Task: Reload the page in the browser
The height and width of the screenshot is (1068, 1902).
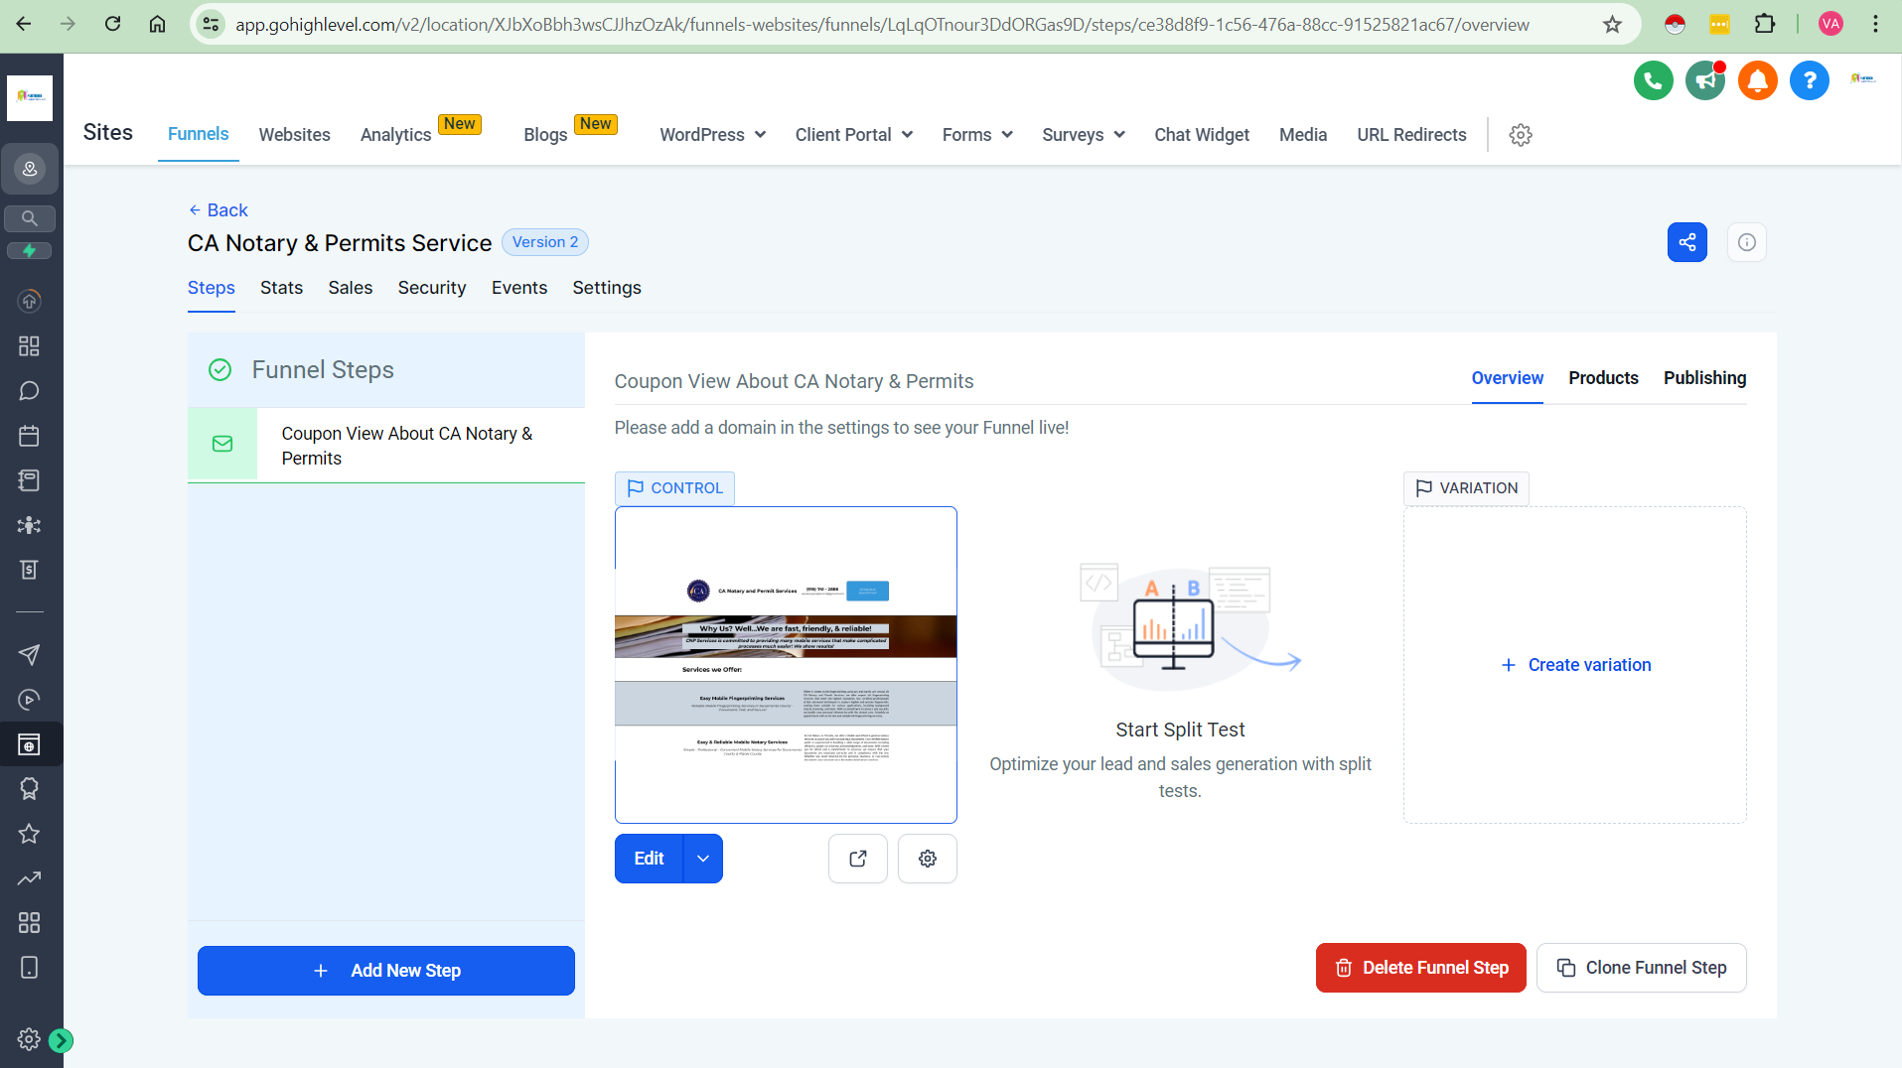Action: click(112, 24)
